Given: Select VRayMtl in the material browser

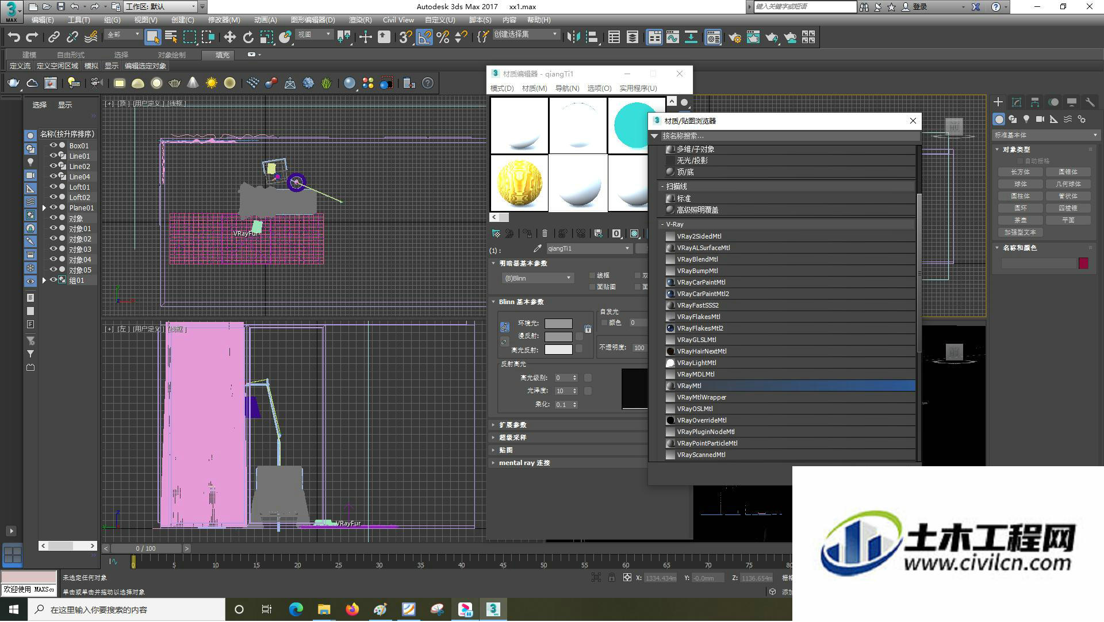Looking at the screenshot, I should (790, 386).
